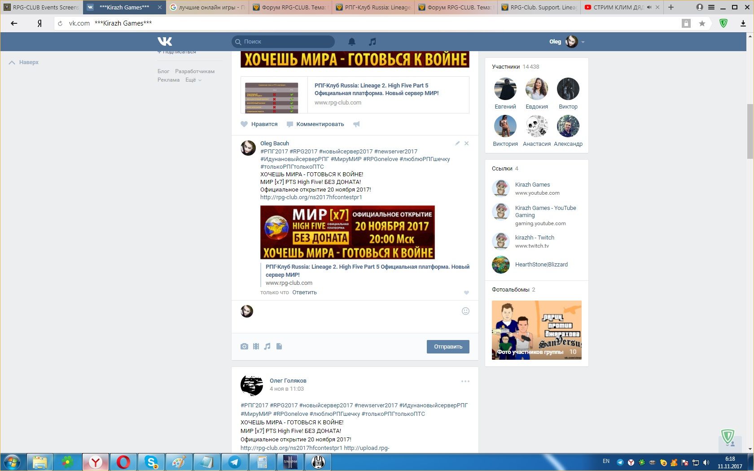Attach video with film icon
Screen dimensions: 754x471
click(256, 346)
